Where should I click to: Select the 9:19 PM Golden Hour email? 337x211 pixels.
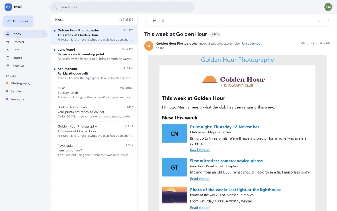[x=94, y=35]
